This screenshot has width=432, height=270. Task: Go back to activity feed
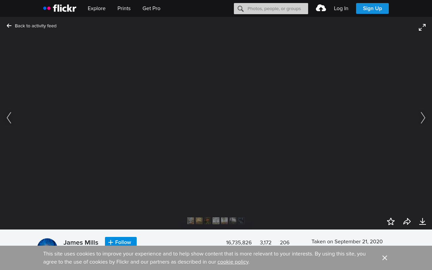32,26
